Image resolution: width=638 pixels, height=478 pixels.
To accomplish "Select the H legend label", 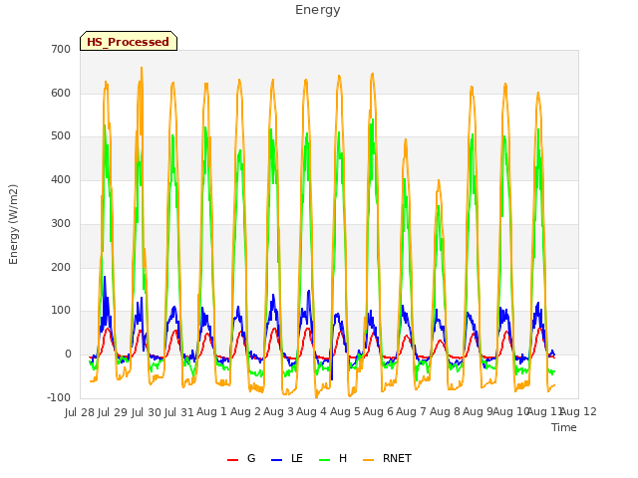I will pos(343,458).
